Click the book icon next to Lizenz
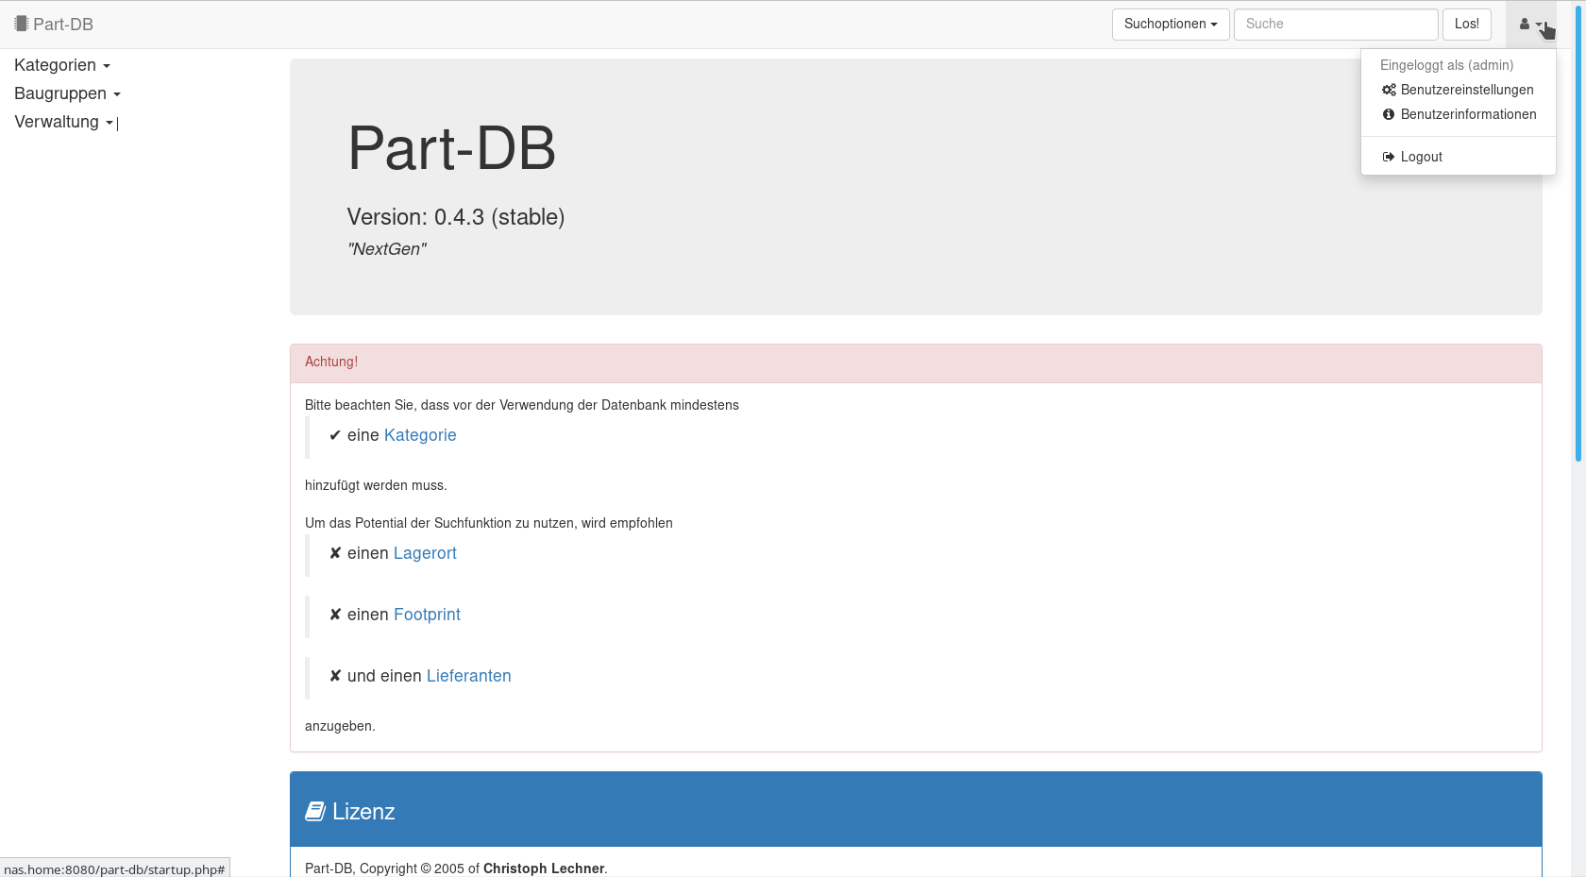Screen dimensions: 1586x877 click(x=315, y=811)
